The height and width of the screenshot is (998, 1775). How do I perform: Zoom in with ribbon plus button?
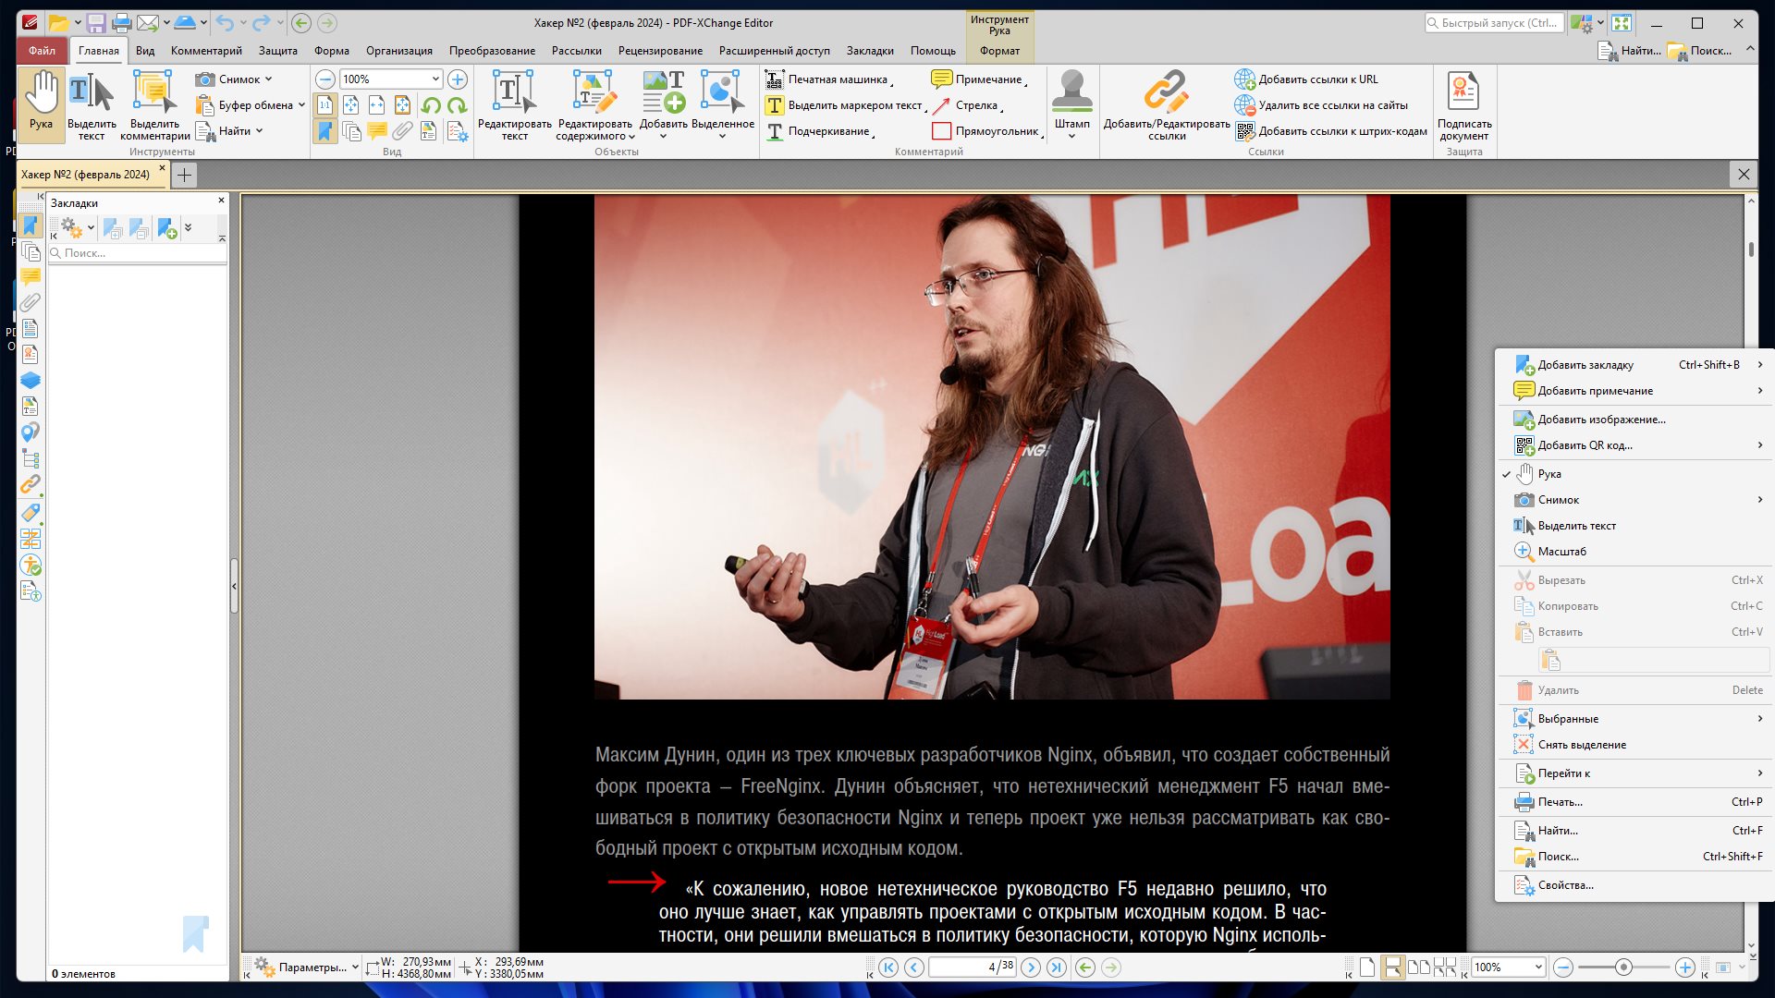(458, 79)
